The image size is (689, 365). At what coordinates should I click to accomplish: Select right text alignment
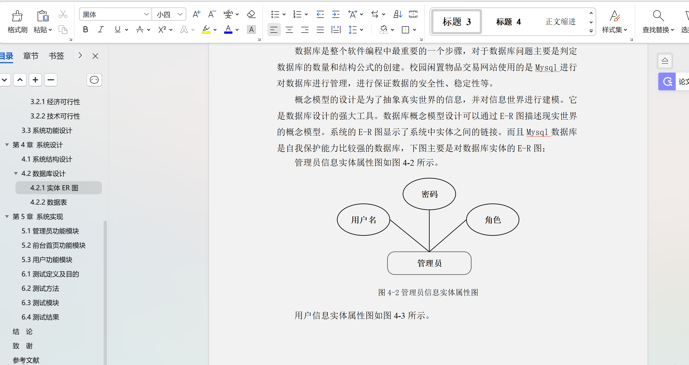click(305, 29)
